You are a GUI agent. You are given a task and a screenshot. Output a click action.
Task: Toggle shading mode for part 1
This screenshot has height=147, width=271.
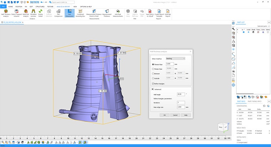point(253,32)
